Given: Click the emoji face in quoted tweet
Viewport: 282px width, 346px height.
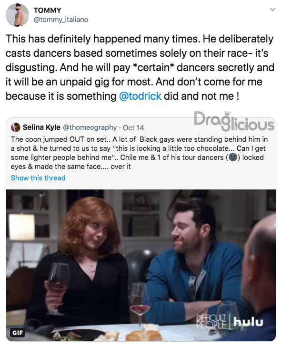Looking at the screenshot, I should (233, 157).
